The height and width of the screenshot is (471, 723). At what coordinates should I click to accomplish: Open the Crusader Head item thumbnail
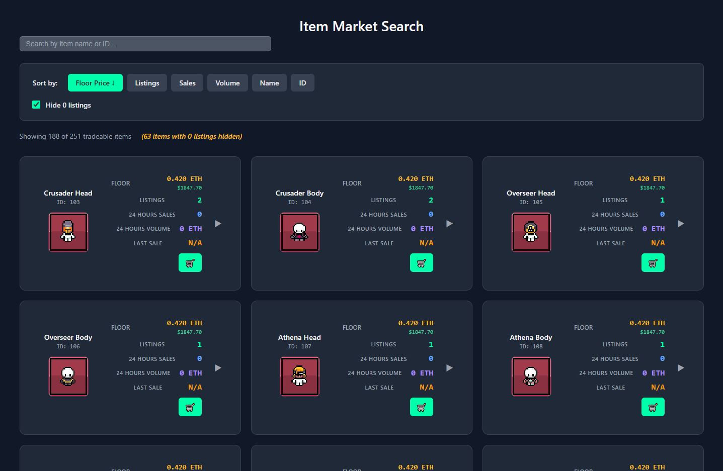pyautogui.click(x=68, y=232)
